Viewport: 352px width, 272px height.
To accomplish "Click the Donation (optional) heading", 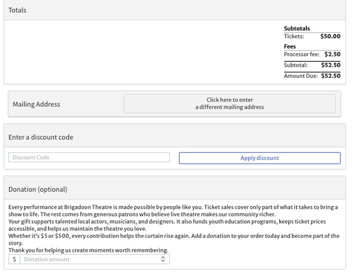I will [x=38, y=189].
